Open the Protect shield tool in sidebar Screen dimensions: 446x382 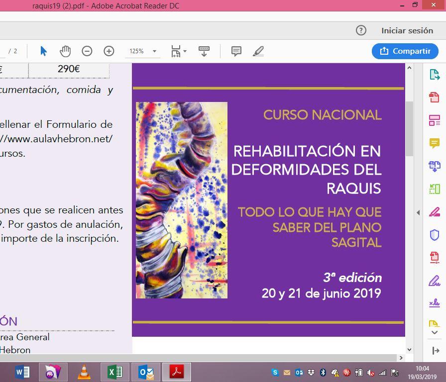tap(434, 235)
